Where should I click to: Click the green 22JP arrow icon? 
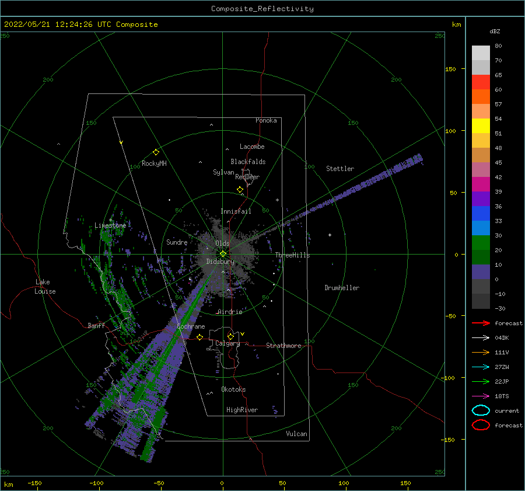point(481,381)
